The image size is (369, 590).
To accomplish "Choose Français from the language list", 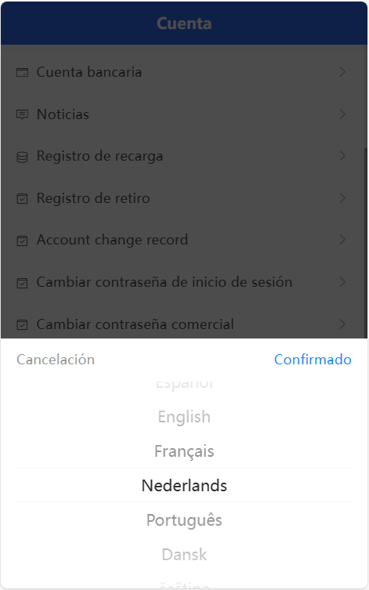I will point(184,451).
